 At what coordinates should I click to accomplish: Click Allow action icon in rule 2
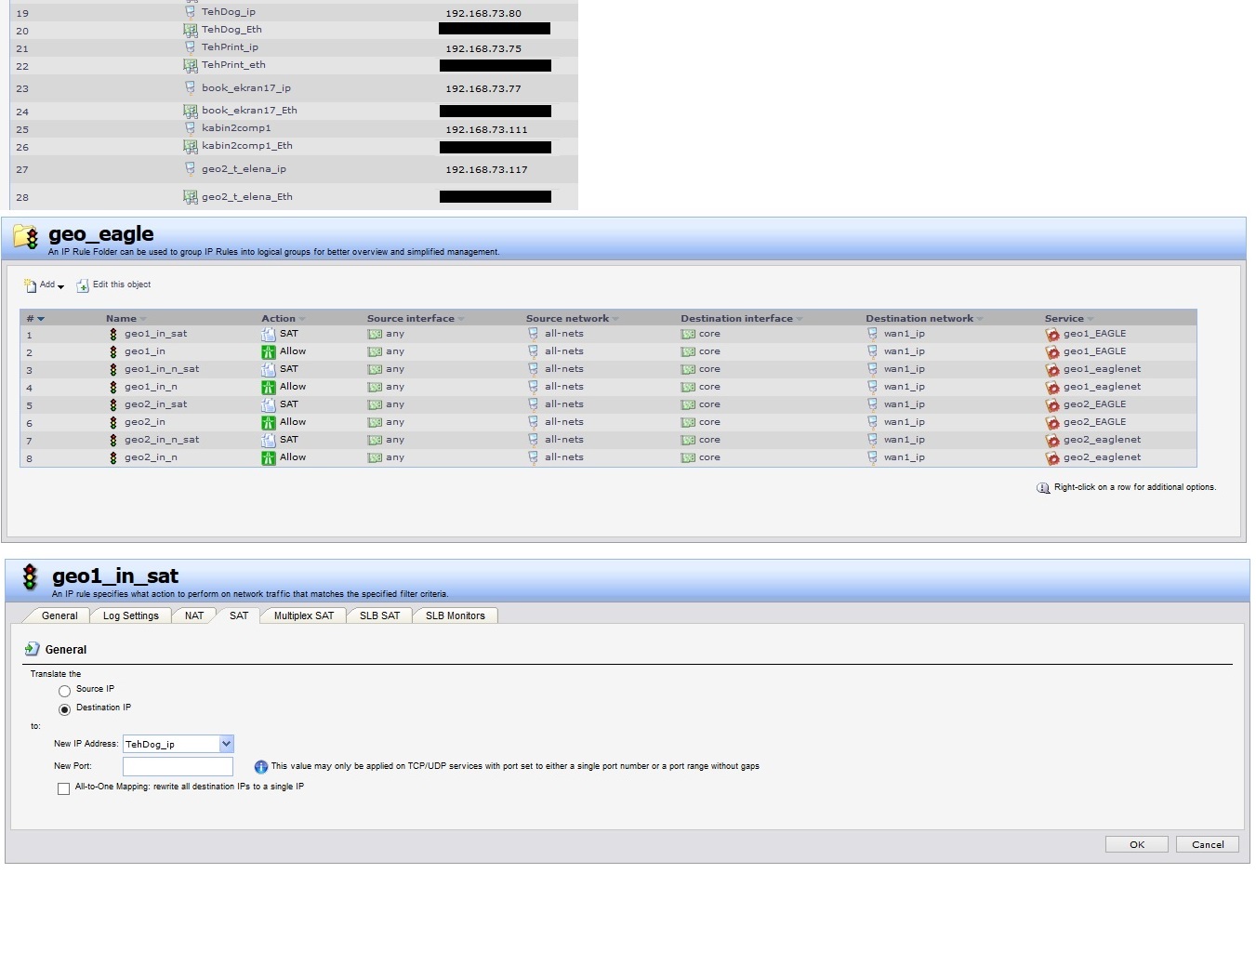point(269,351)
